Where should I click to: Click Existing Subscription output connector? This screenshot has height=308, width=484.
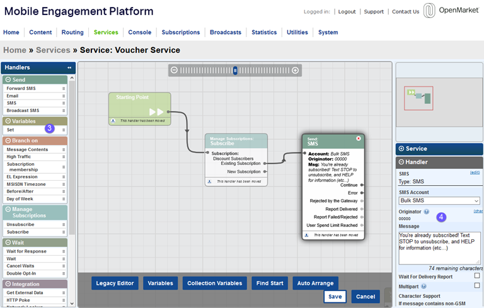click(265, 164)
